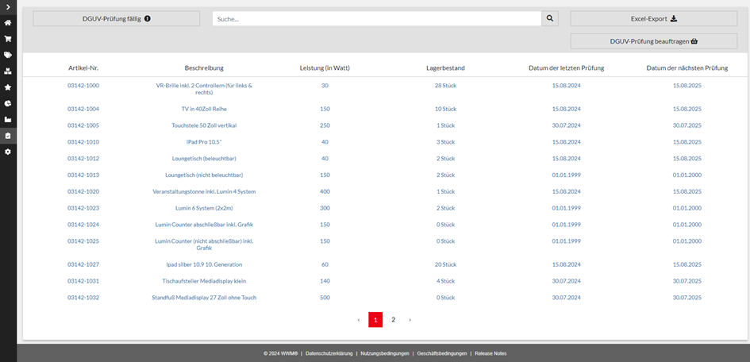Click the DGUV-Prüfung fällig button
This screenshot has width=750, height=362.
point(116,18)
